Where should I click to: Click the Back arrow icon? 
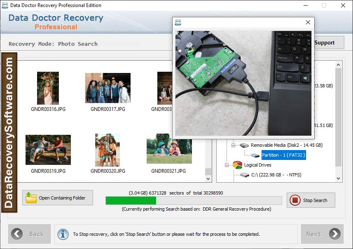(x=17, y=234)
